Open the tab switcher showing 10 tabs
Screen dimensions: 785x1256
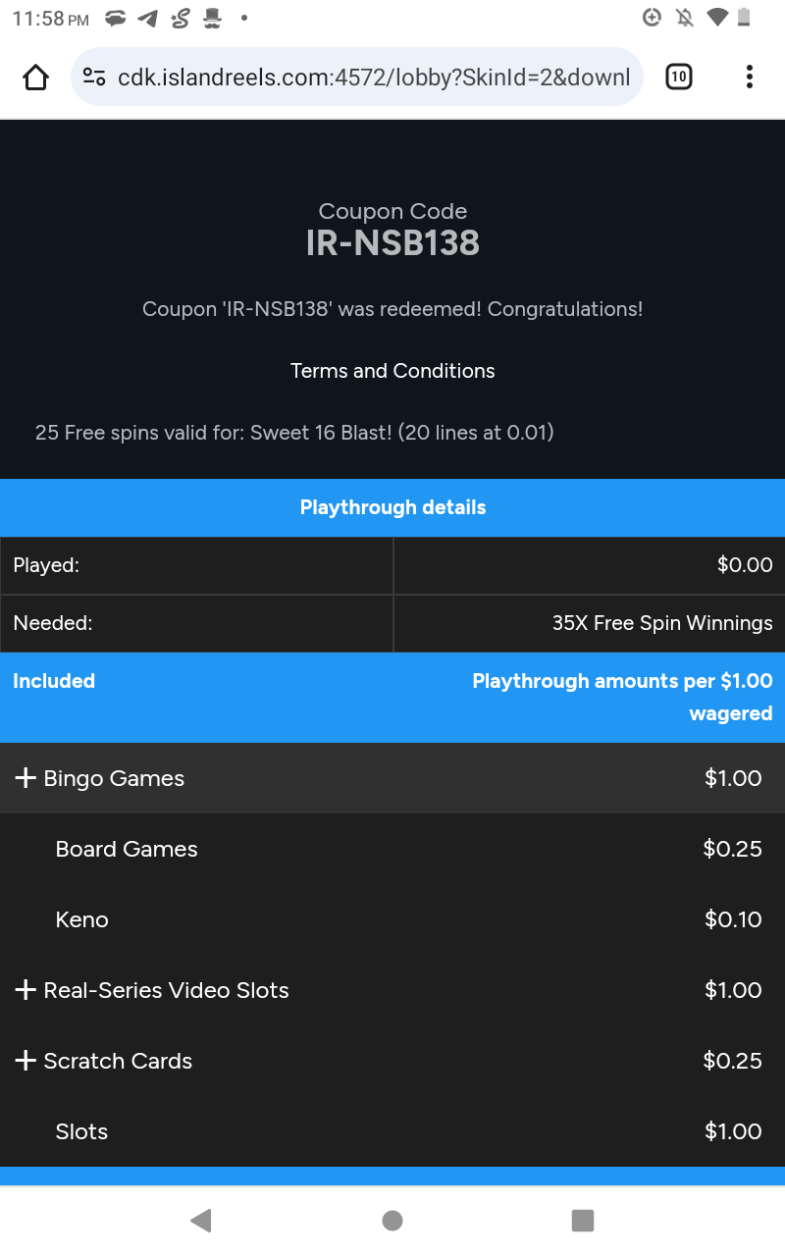coord(678,77)
